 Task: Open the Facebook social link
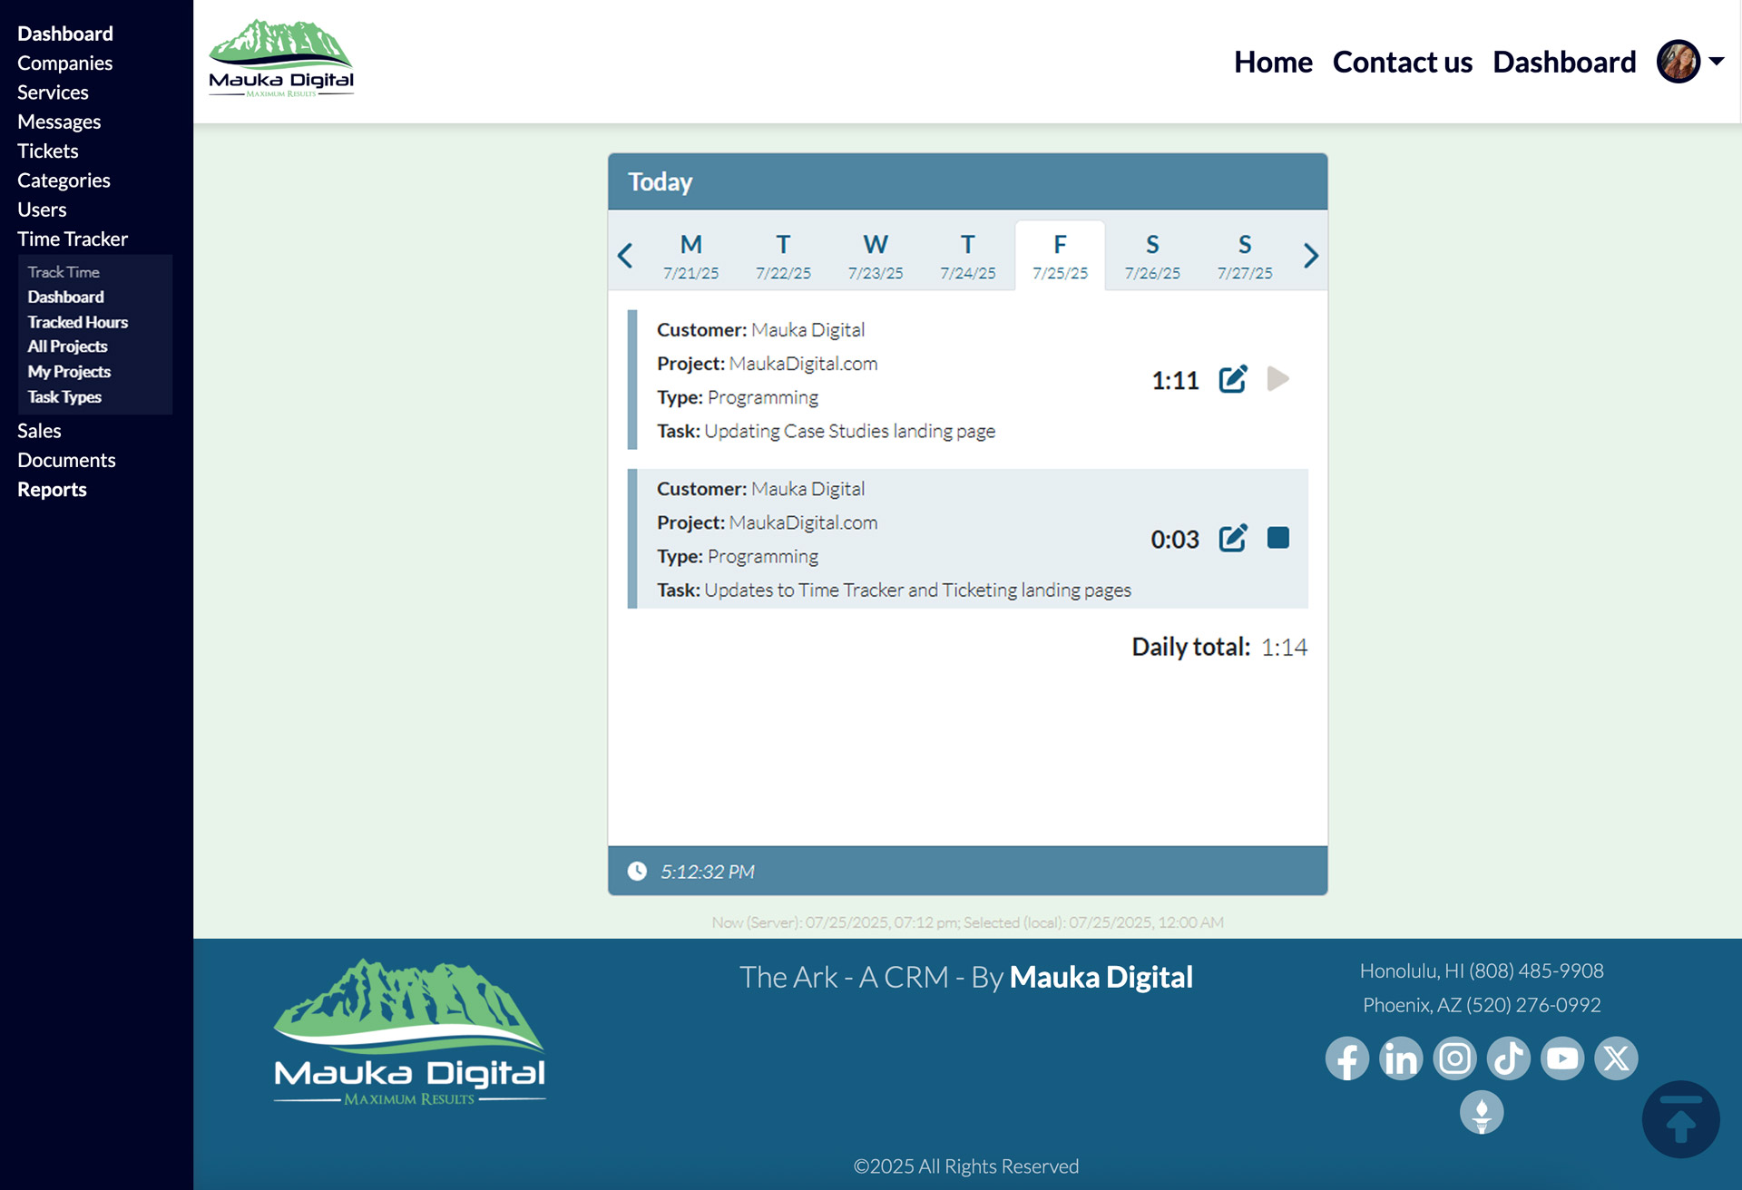pyautogui.click(x=1346, y=1058)
